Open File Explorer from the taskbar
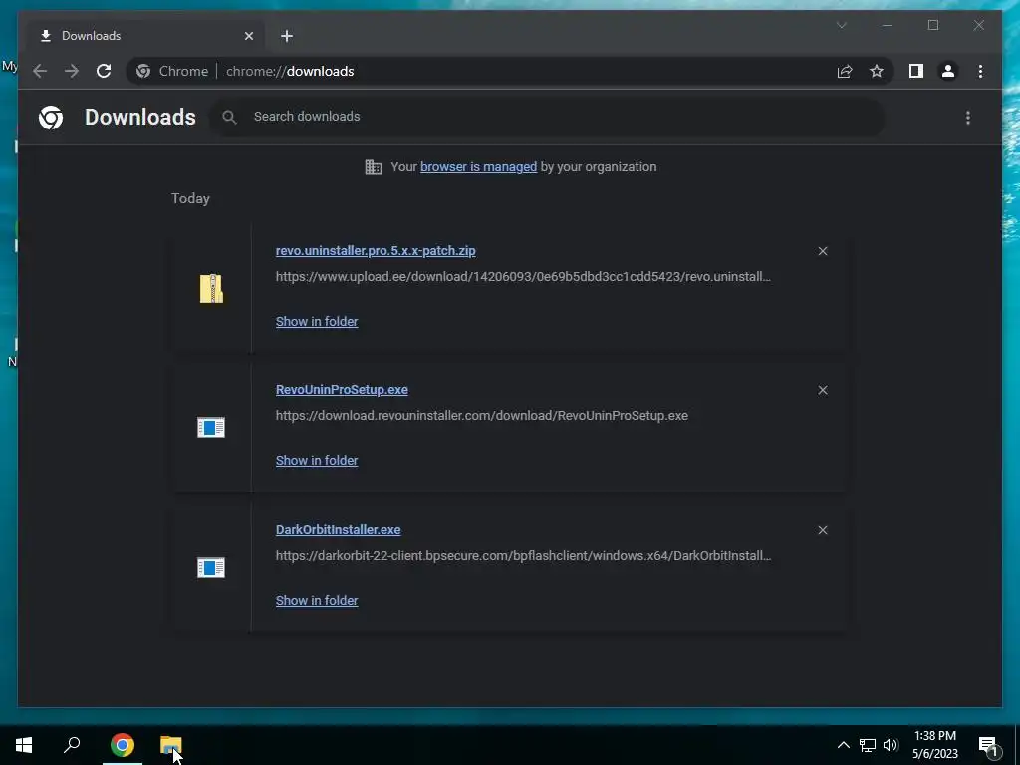 tap(171, 745)
